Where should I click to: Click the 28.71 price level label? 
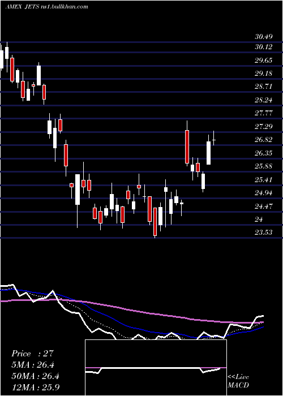pos(264,87)
